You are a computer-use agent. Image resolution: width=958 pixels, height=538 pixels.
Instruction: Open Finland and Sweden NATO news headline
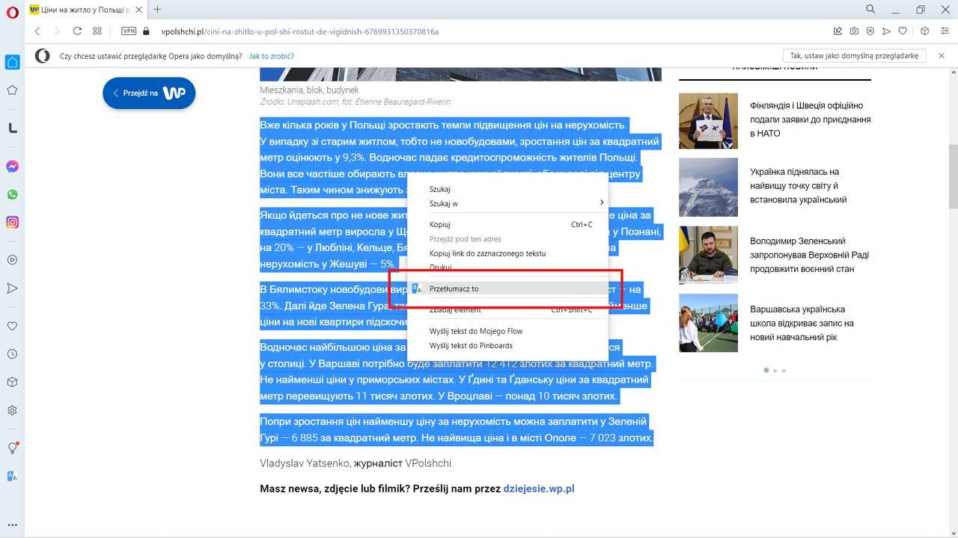811,120
